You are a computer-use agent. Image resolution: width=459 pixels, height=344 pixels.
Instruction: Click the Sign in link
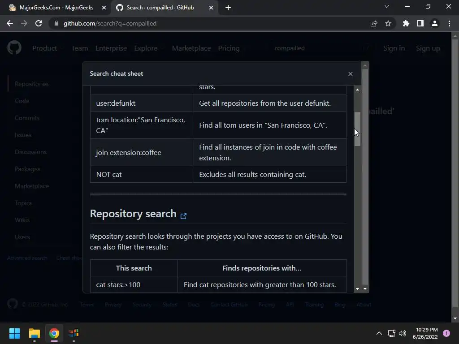[394, 48]
